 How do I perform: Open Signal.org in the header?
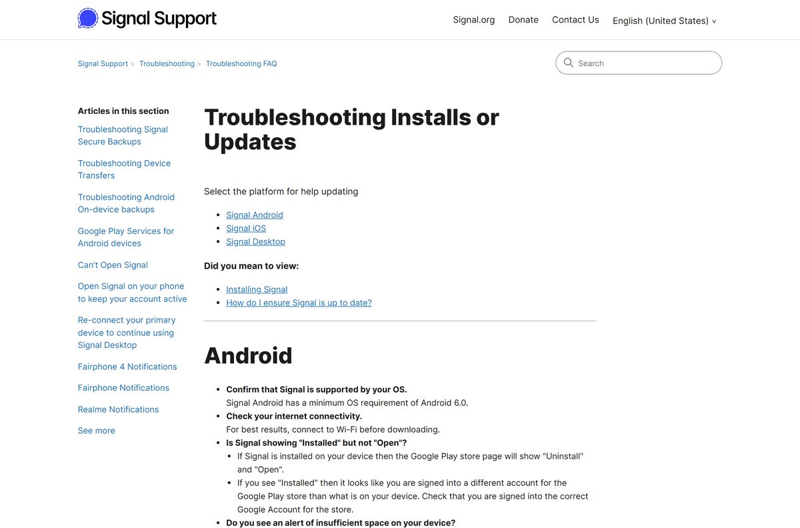(x=474, y=20)
